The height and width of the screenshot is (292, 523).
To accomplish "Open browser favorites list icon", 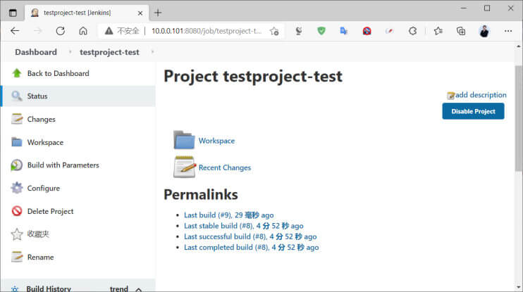I will 438,31.
